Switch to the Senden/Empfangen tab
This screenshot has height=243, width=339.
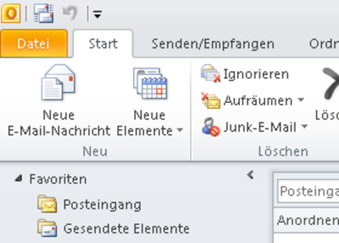[213, 44]
